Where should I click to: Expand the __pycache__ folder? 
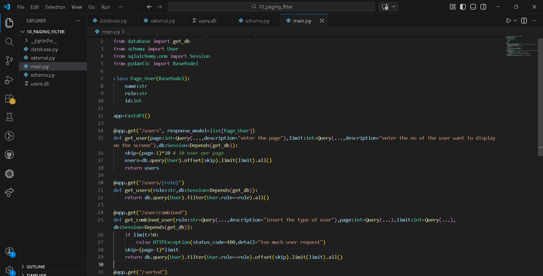[x=43, y=41]
